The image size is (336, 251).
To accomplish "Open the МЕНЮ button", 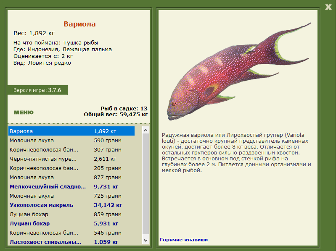I will click(24, 112).
